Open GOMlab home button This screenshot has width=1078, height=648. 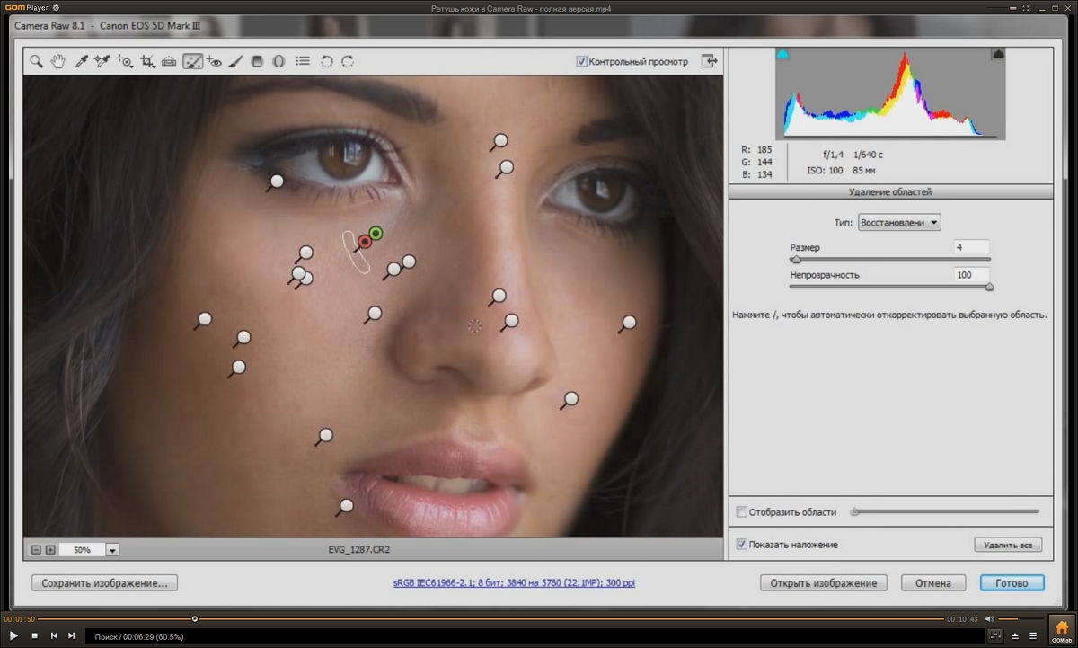[x=1062, y=629]
